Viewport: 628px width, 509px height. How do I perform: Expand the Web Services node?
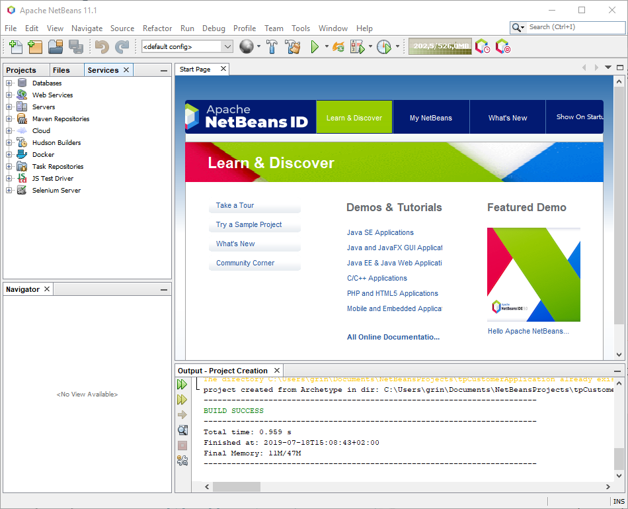[x=9, y=95]
